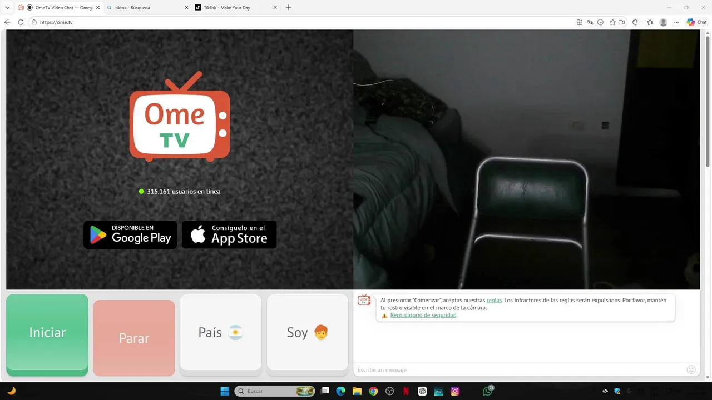Click the taskbar Buscar search box

(x=275, y=391)
